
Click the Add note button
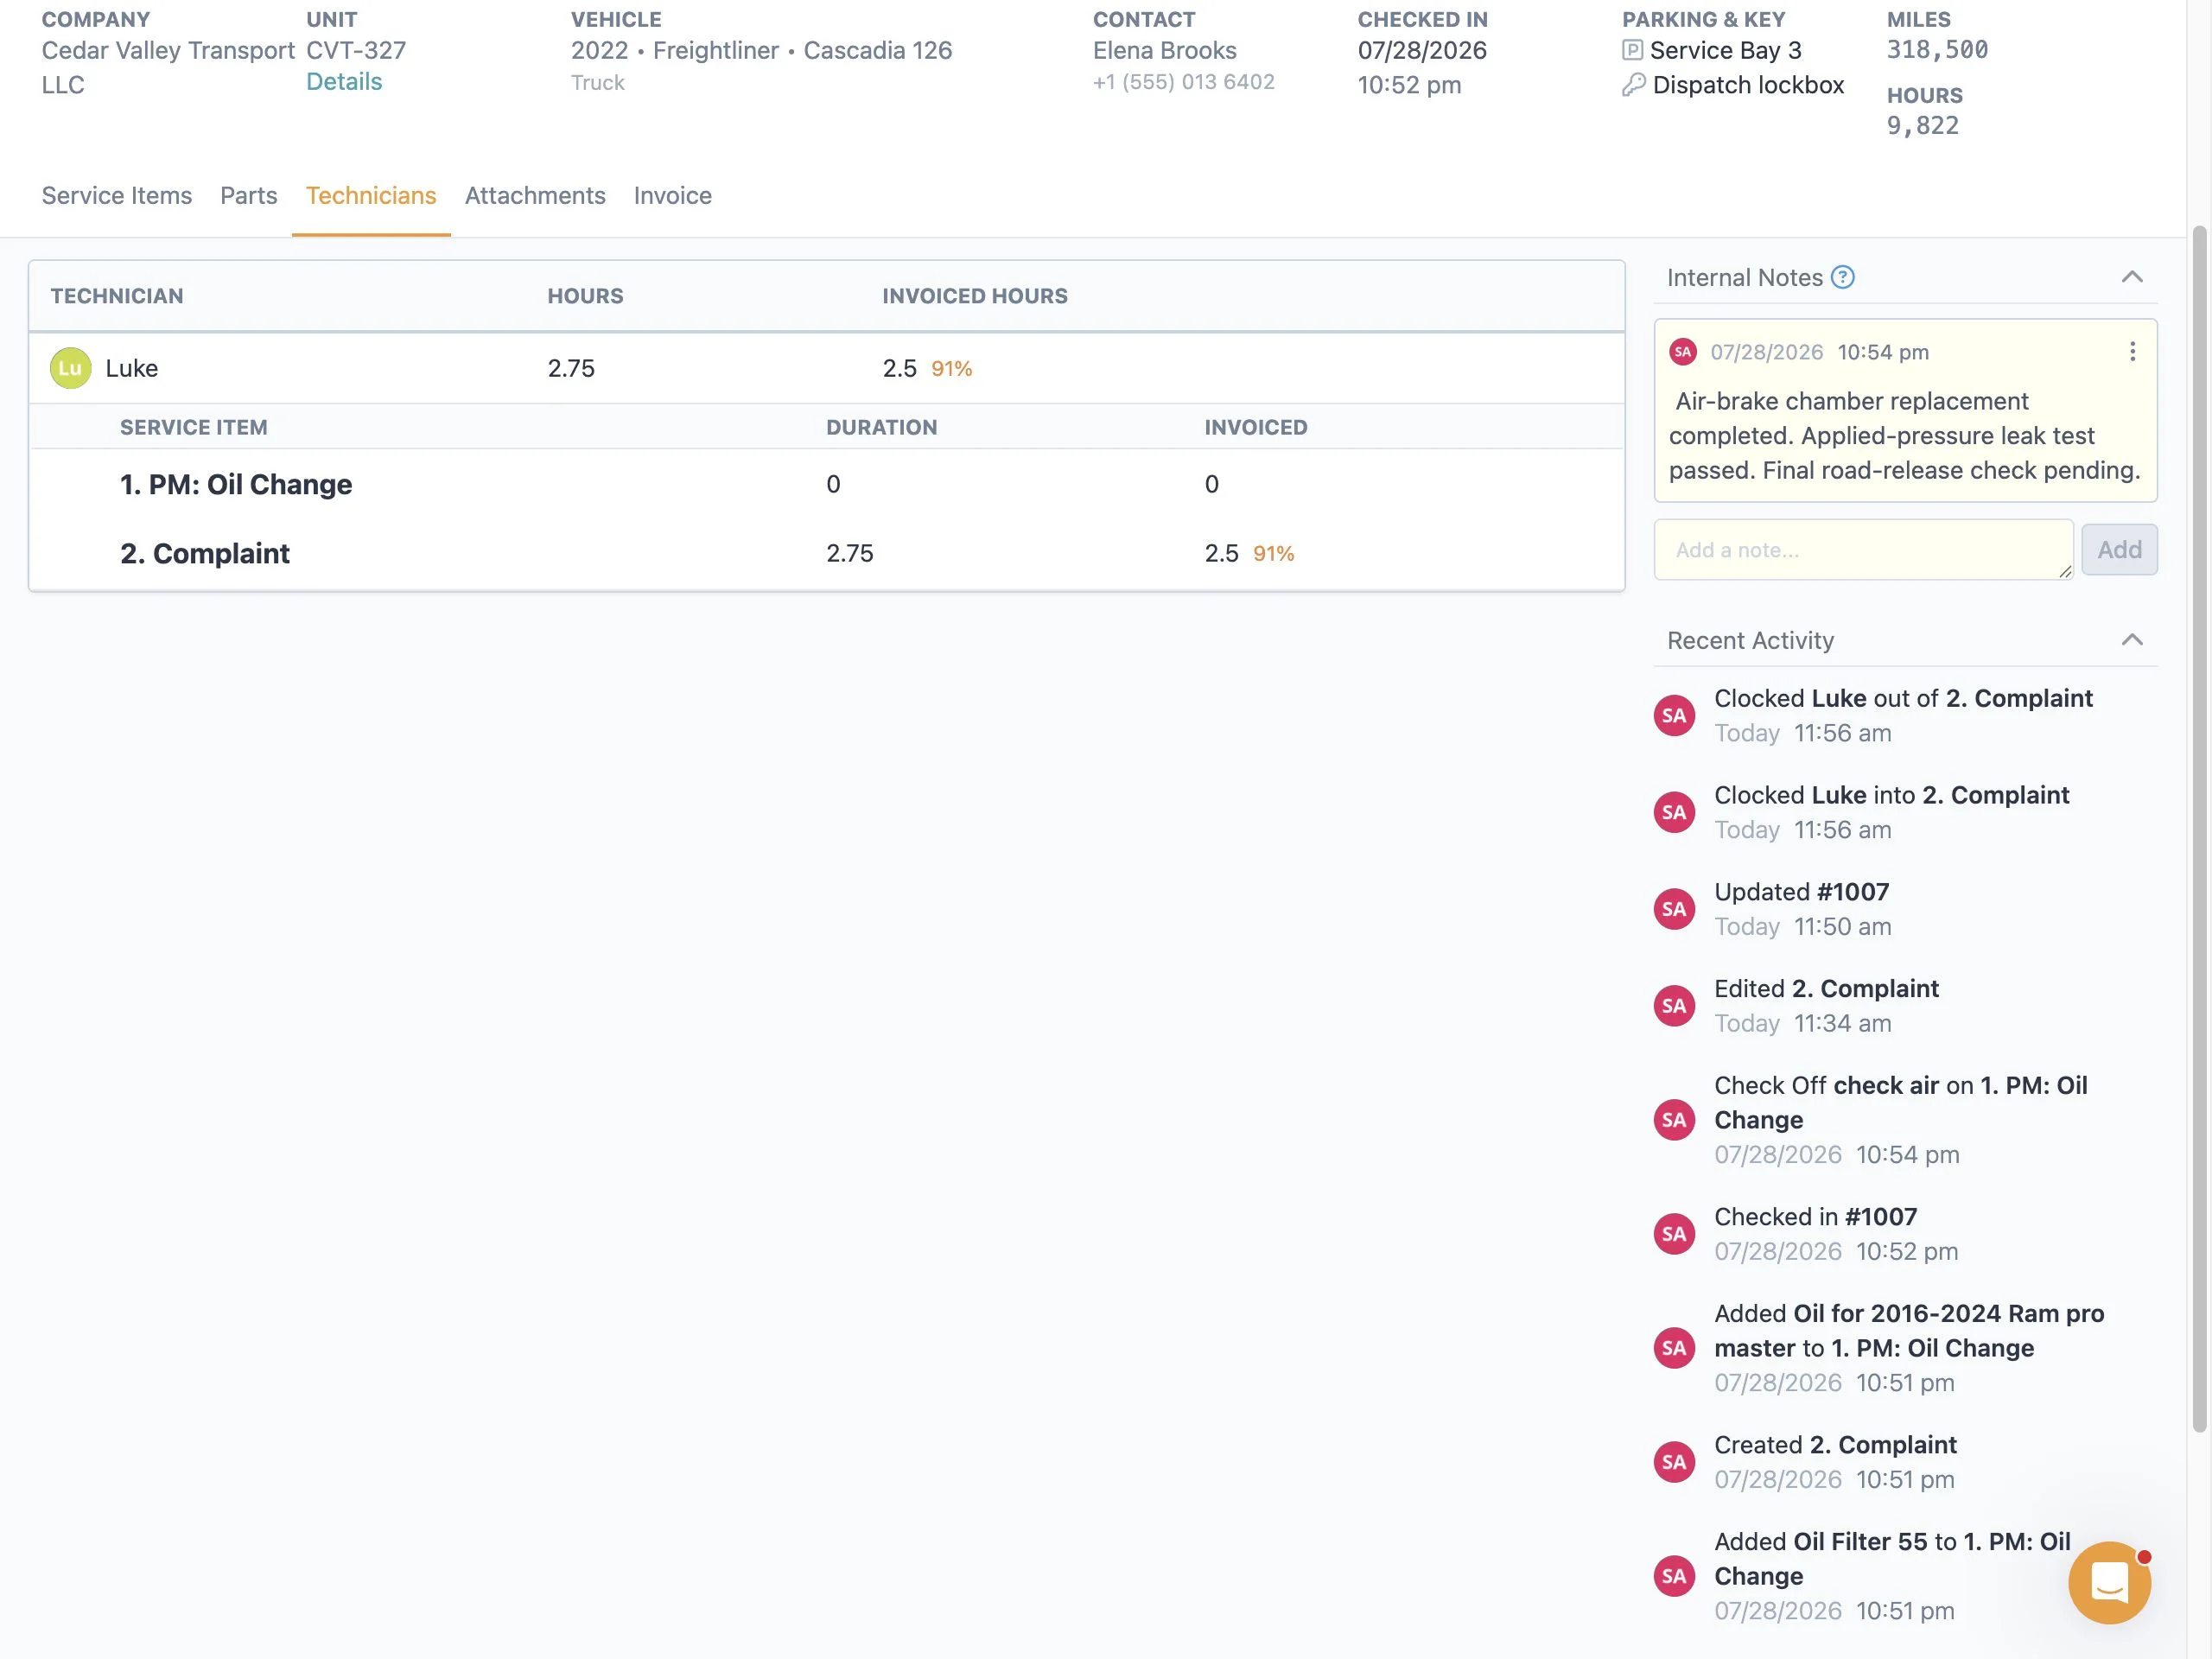click(2119, 550)
